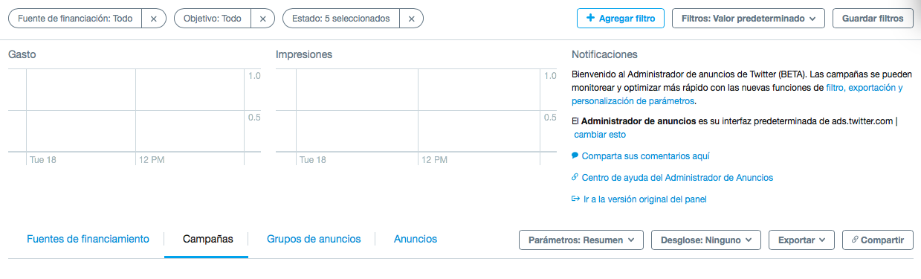Select the Campañas tab
921x279 pixels.
click(208, 239)
